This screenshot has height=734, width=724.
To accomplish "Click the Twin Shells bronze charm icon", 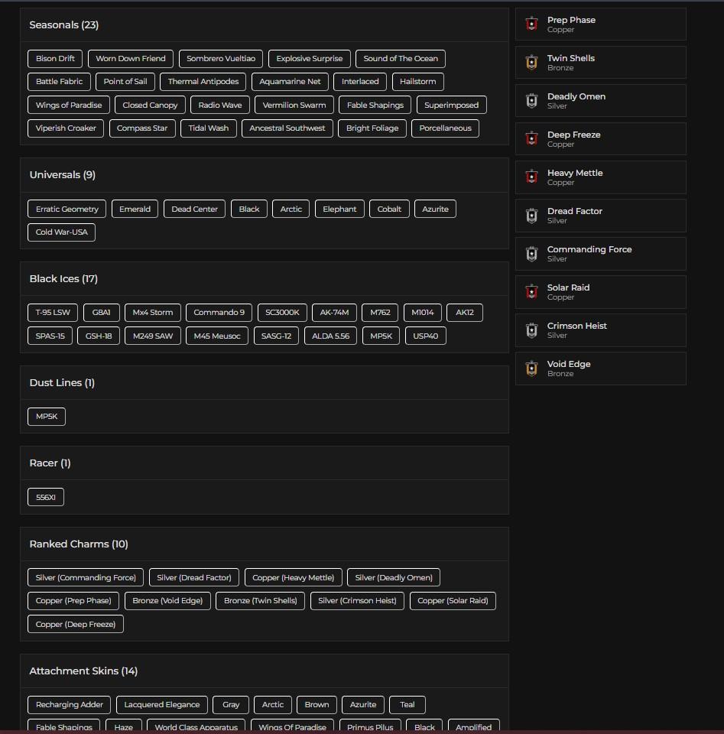I will tap(532, 63).
